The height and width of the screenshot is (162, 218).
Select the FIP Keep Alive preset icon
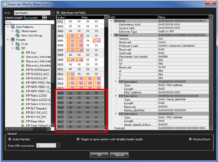(23, 121)
